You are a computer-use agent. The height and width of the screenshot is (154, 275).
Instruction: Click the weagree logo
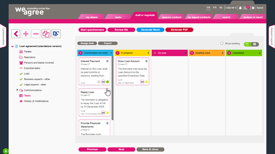click(x=32, y=12)
